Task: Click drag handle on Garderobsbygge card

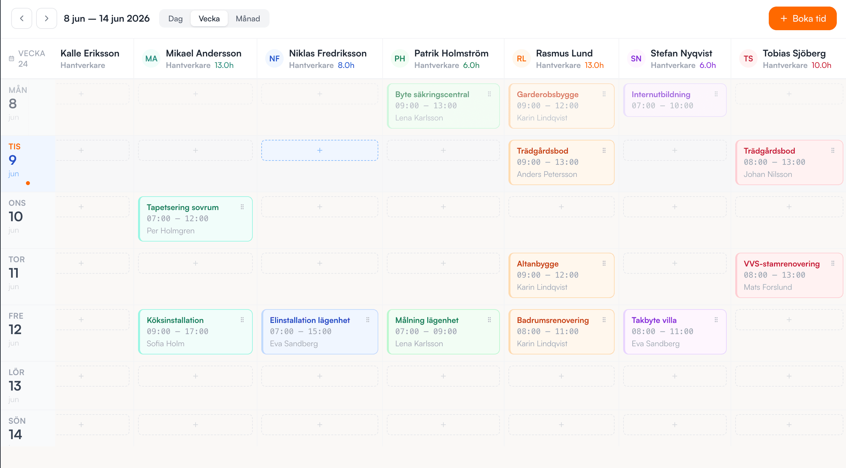Action: (604, 94)
